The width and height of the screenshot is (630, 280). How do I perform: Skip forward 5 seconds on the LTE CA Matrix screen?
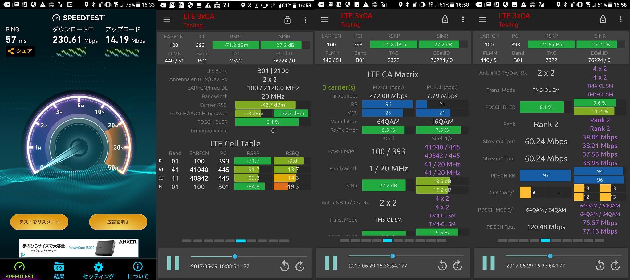coord(457,265)
